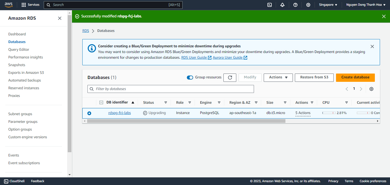Open Dashboard in the sidebar
The width and height of the screenshot is (390, 185).
pos(17,34)
